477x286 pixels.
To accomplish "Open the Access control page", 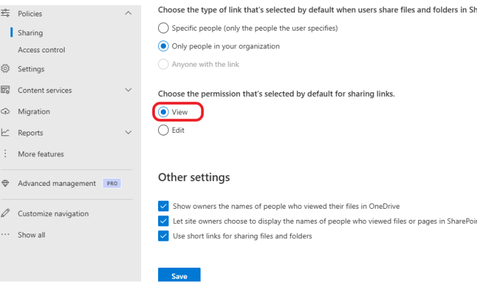I will click(x=41, y=50).
